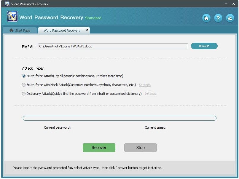Click in the File Path input field
The image size is (239, 179).
[x=113, y=46]
